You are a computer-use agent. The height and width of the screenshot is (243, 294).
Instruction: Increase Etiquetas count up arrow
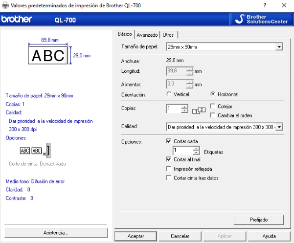(x=196, y=149)
